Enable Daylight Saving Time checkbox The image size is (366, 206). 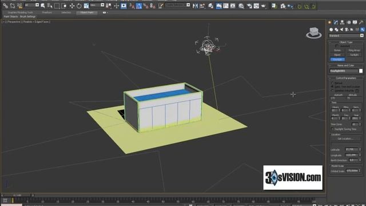332,129
